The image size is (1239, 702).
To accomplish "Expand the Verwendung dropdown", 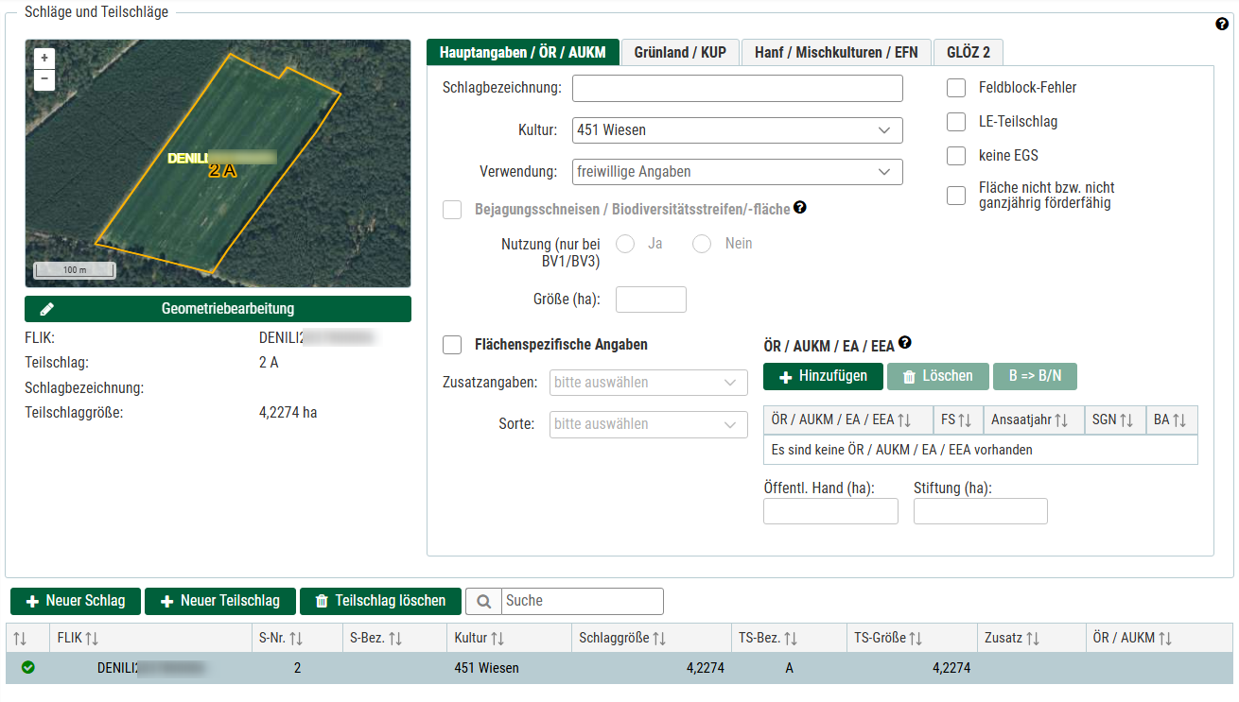I will (737, 172).
